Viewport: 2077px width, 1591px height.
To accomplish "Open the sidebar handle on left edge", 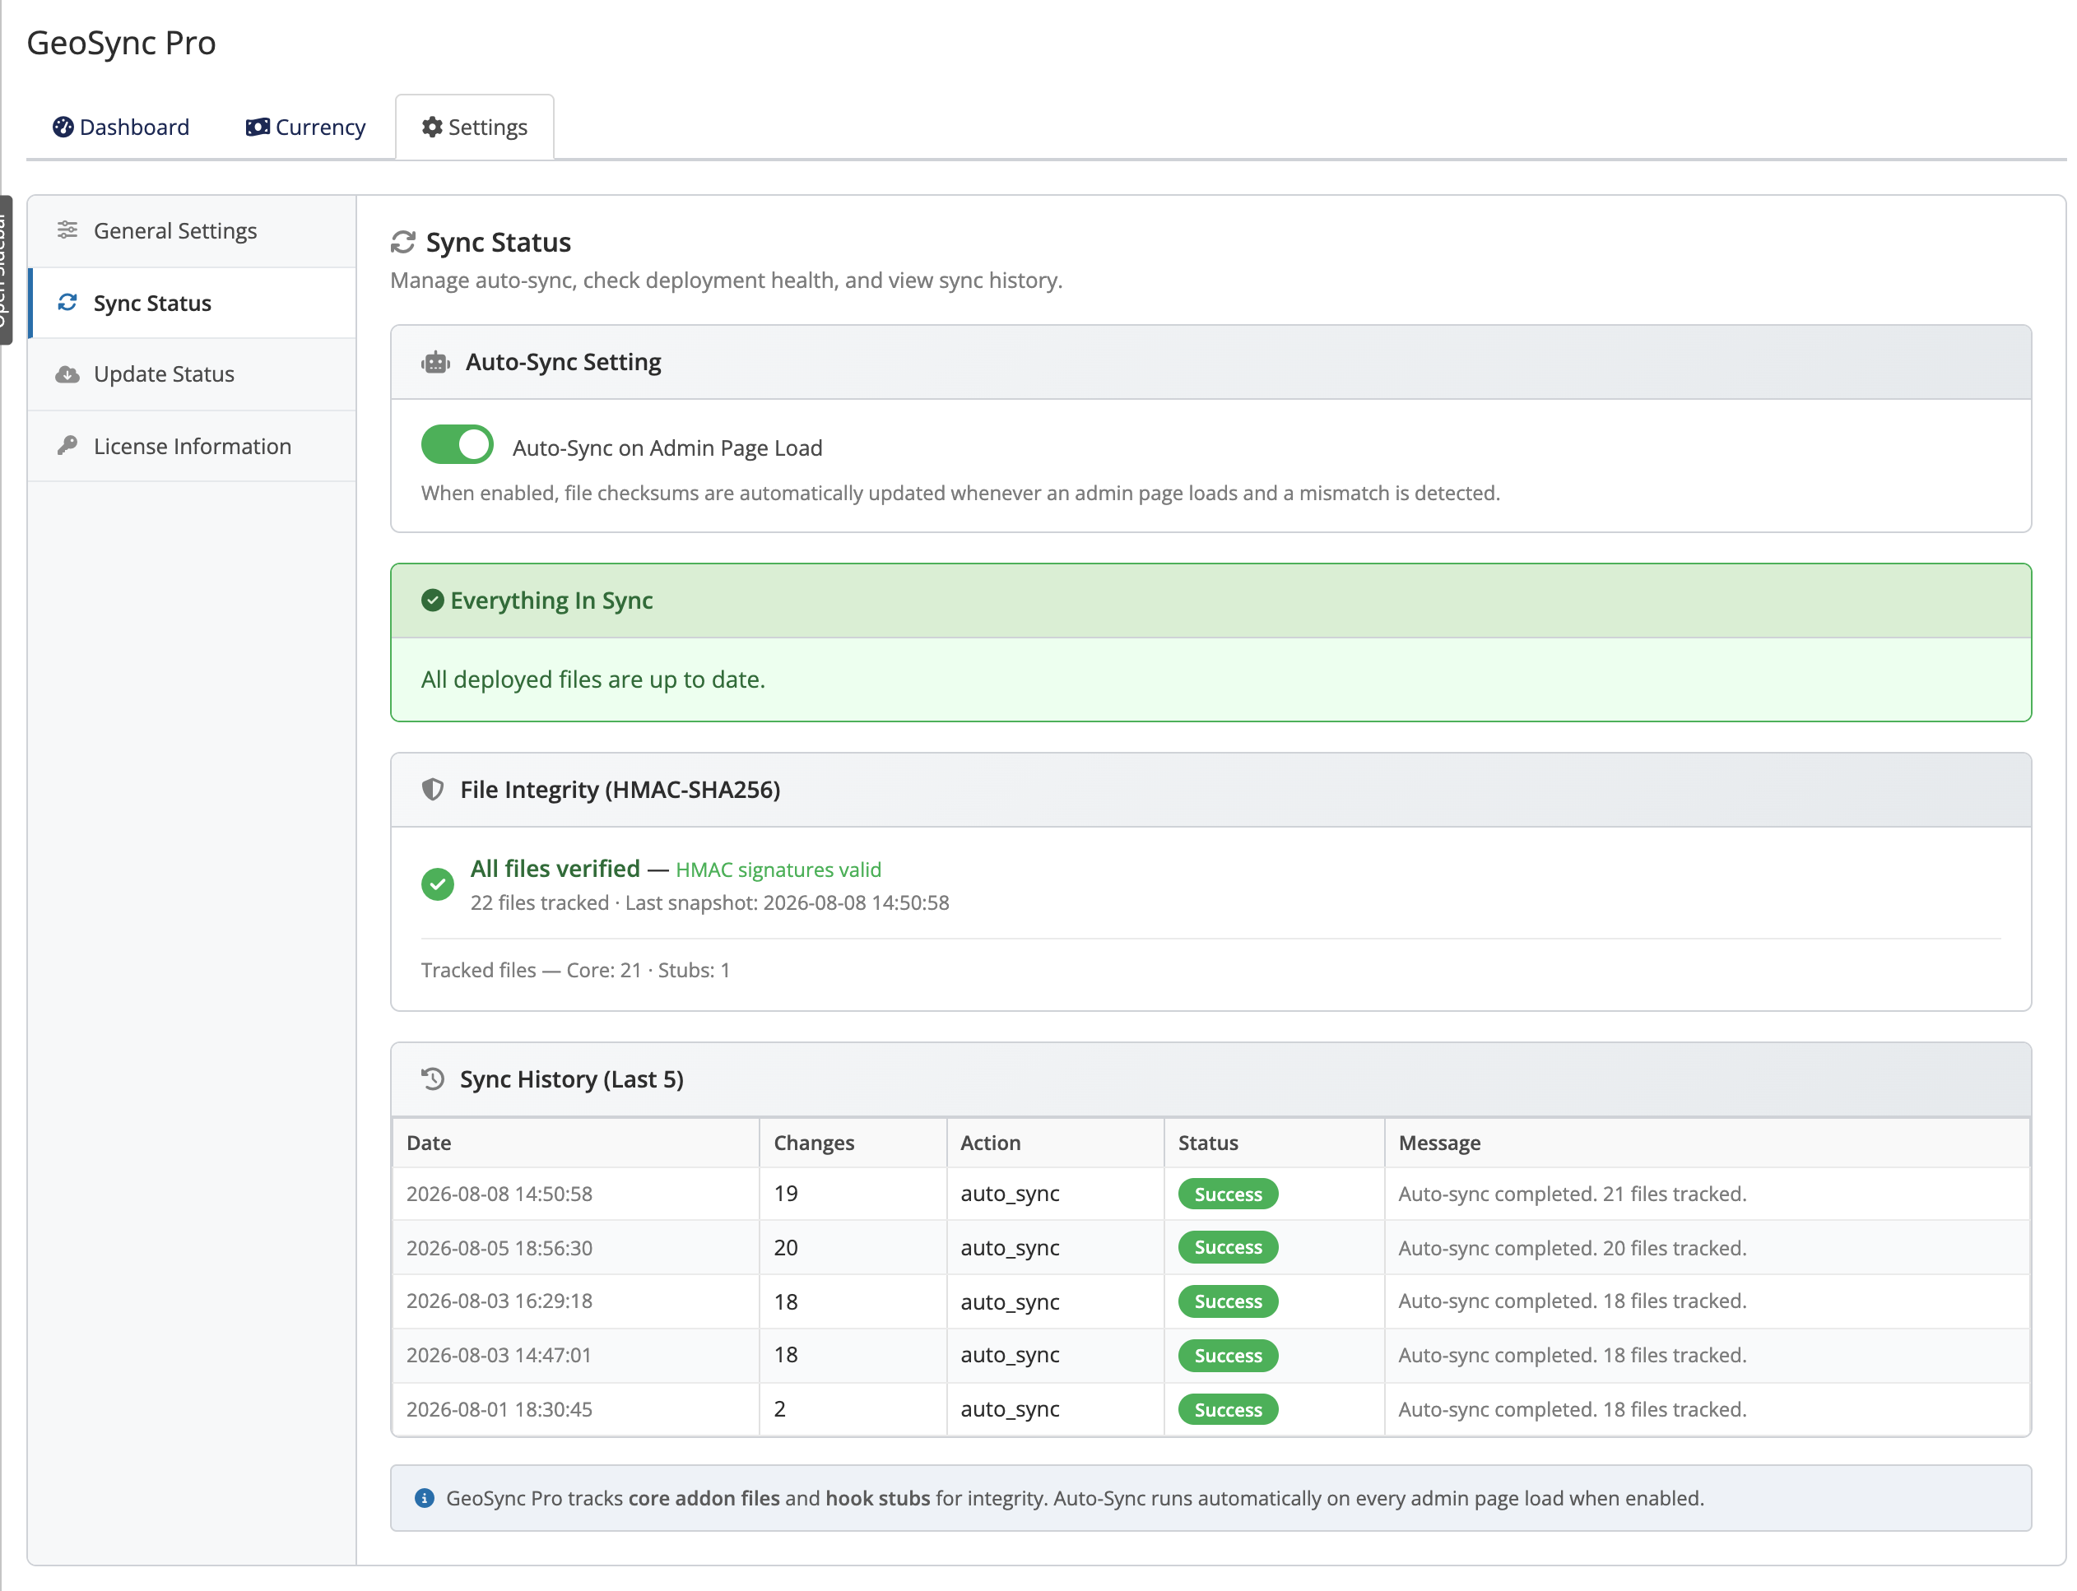I will coord(5,270).
